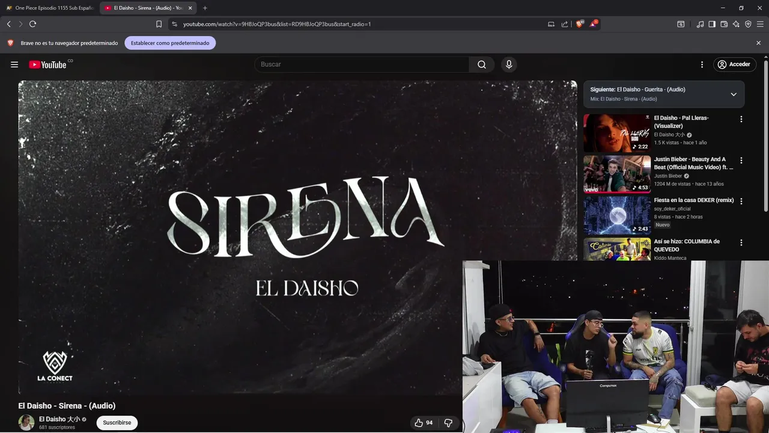769x433 pixels.
Task: Play Justin Bieber video thumbnail
Action: pyautogui.click(x=617, y=174)
